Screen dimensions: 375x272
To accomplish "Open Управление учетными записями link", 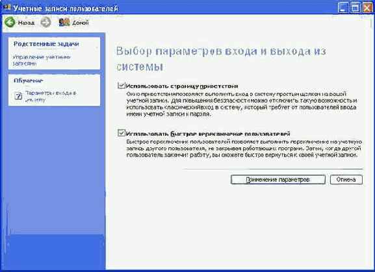I will (42, 60).
